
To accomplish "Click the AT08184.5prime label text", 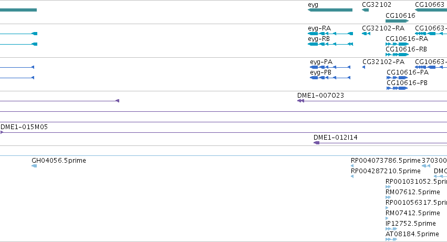I will pos(412,234).
